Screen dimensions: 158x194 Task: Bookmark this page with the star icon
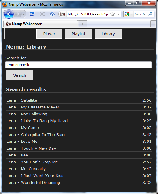112,14
